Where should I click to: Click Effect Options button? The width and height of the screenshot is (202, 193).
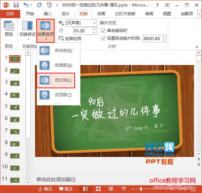(x=45, y=31)
